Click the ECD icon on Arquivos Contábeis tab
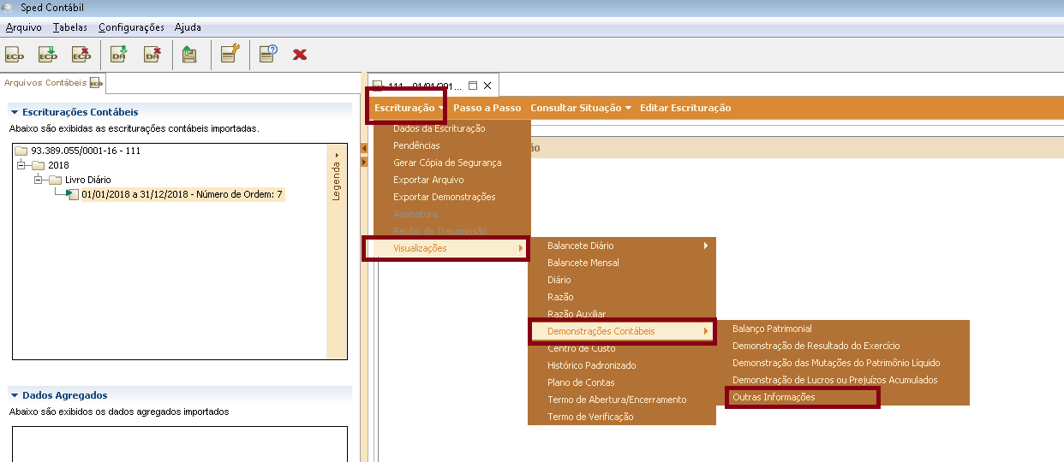The width and height of the screenshot is (1064, 462). (x=96, y=83)
